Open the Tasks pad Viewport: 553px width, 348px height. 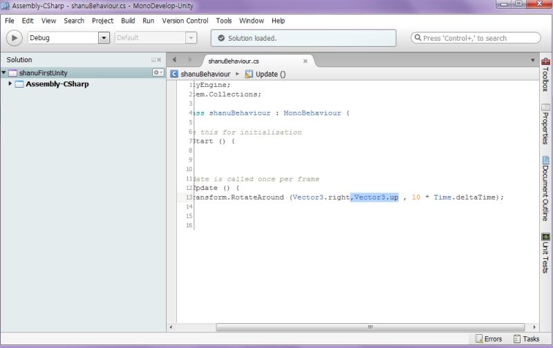pyautogui.click(x=526, y=339)
